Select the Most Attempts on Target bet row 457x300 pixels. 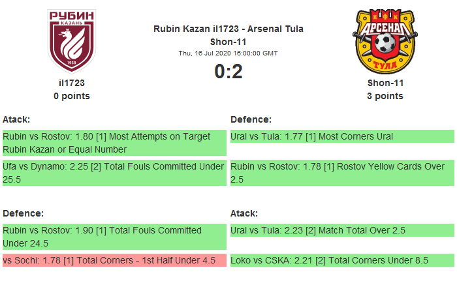pyautogui.click(x=114, y=143)
